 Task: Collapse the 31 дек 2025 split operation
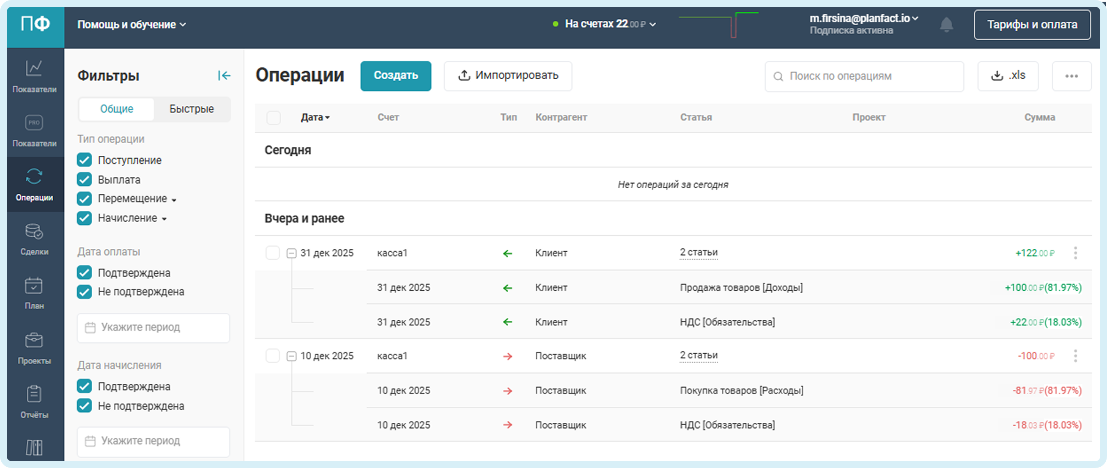(291, 253)
